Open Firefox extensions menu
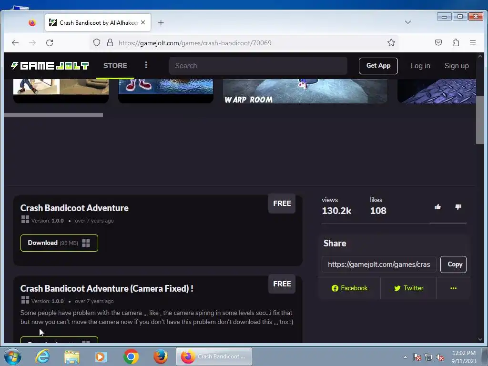 click(x=456, y=42)
